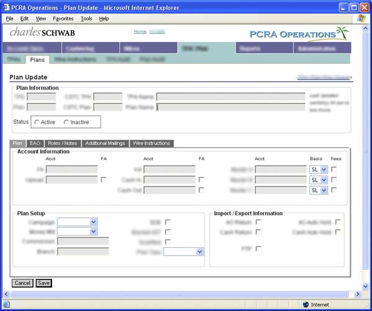Click the PCRA Operations palm tree logo
Screen dimensions: 372x311
[x=299, y=34]
